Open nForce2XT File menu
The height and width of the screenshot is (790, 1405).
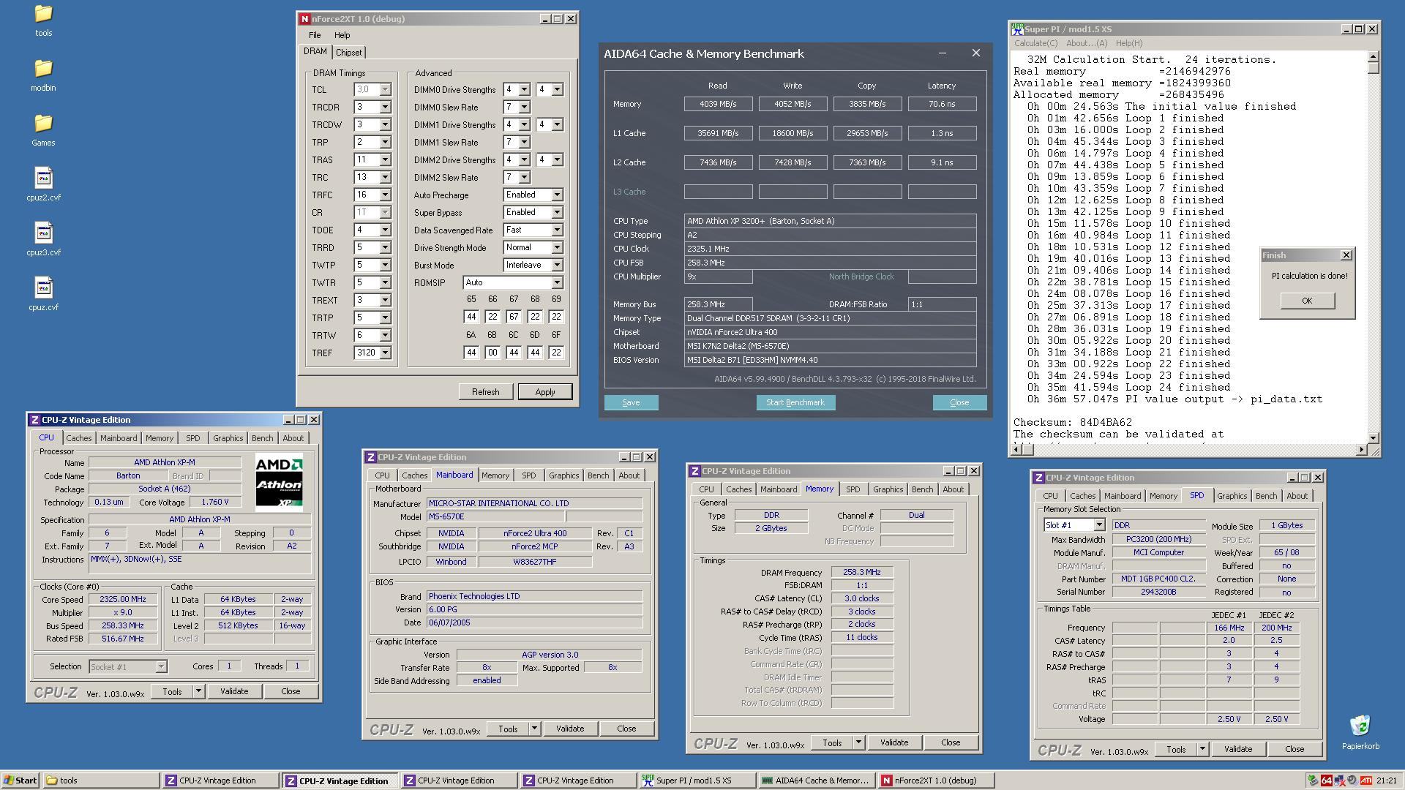click(x=315, y=35)
